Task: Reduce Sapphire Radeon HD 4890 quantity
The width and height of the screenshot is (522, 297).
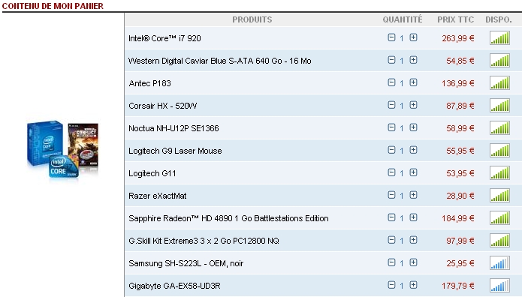Action: coord(391,217)
